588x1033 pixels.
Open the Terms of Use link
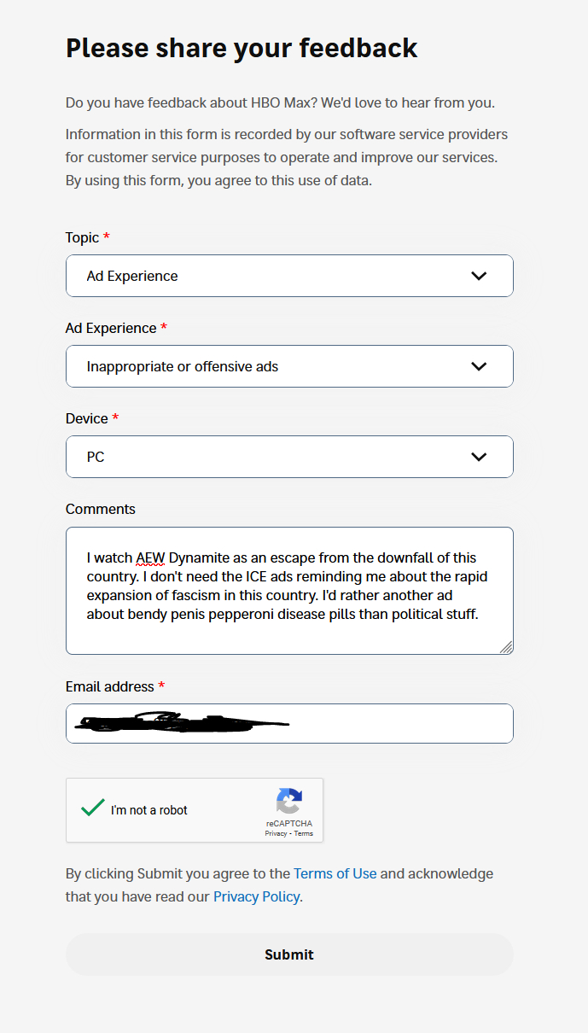click(x=335, y=873)
